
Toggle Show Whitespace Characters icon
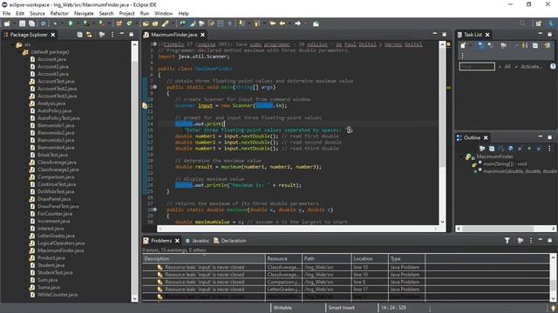(230, 23)
